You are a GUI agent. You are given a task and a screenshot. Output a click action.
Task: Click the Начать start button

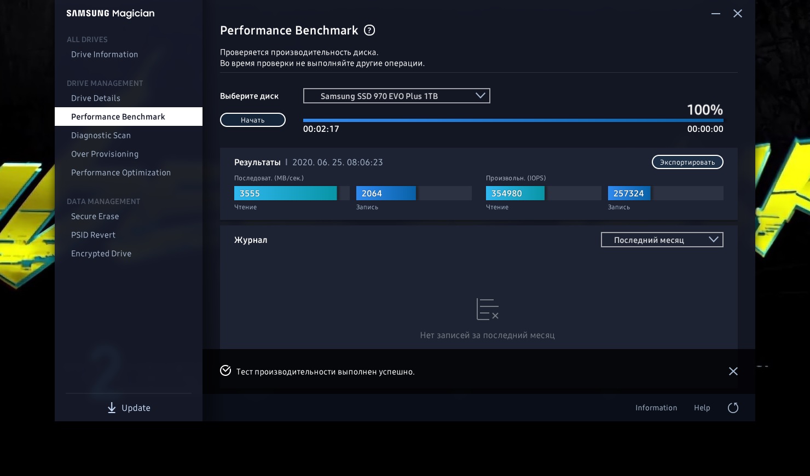pos(253,120)
